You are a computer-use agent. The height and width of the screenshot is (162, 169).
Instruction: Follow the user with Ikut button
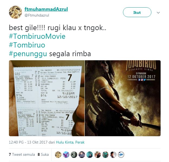pyautogui.click(x=137, y=12)
